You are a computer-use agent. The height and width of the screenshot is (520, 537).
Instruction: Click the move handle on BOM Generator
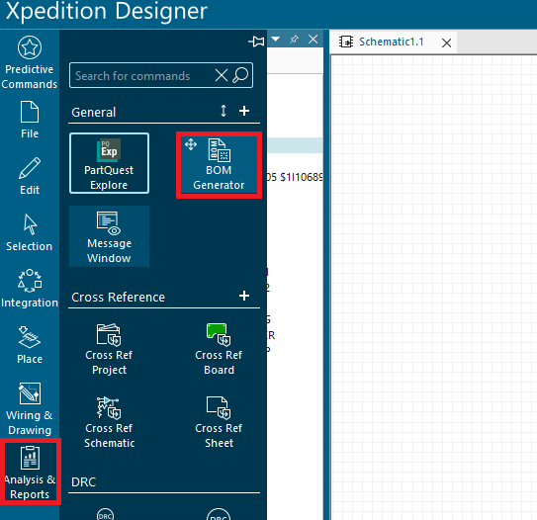191,144
